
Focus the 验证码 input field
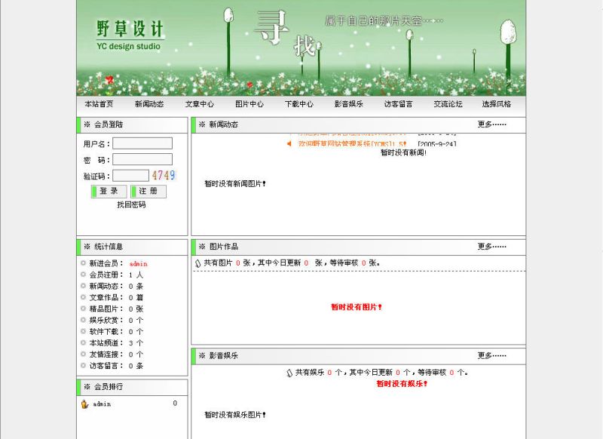tap(130, 176)
